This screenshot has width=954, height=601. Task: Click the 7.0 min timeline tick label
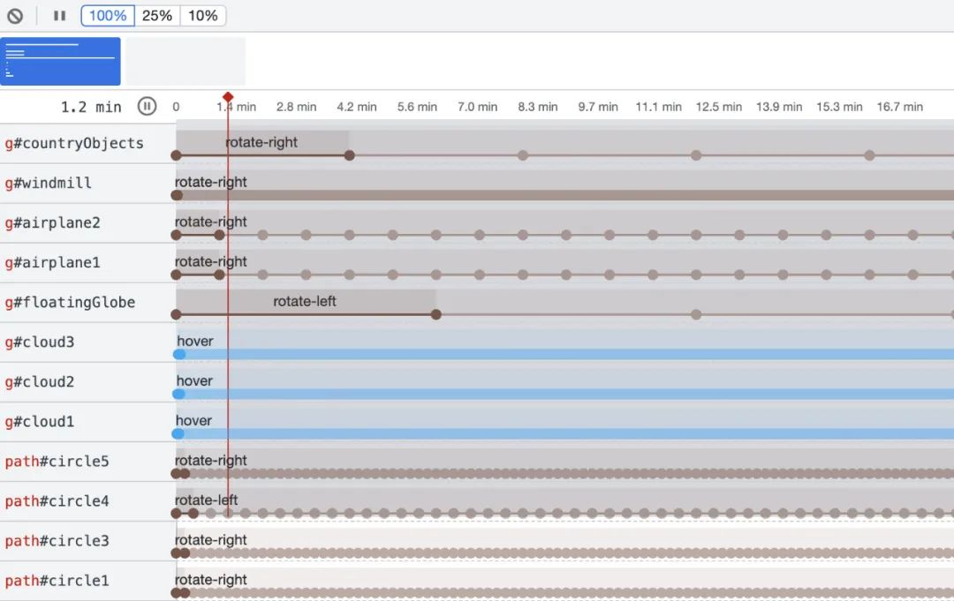478,107
